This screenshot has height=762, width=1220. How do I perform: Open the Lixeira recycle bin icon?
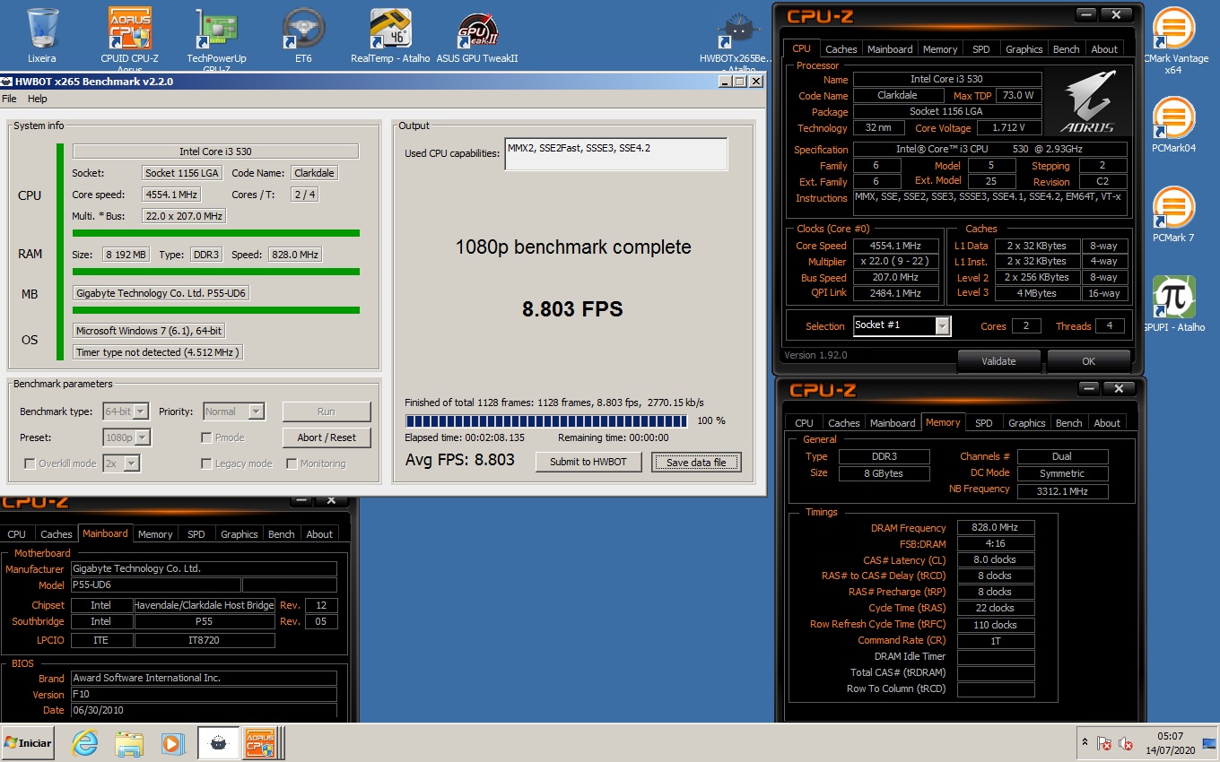coord(42,36)
